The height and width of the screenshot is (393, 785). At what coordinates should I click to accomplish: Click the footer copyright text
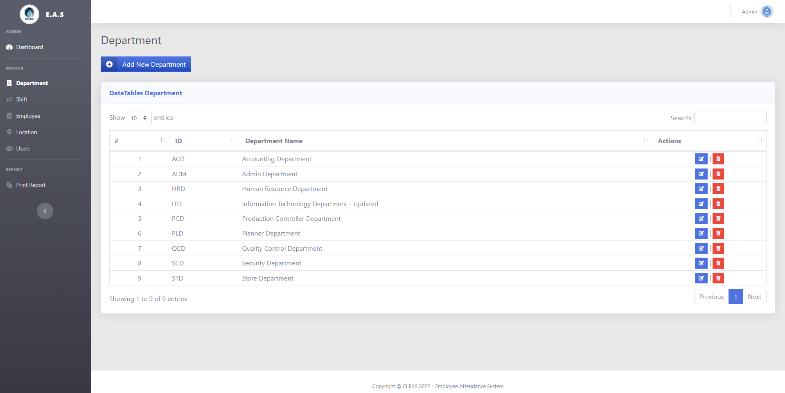(x=438, y=386)
